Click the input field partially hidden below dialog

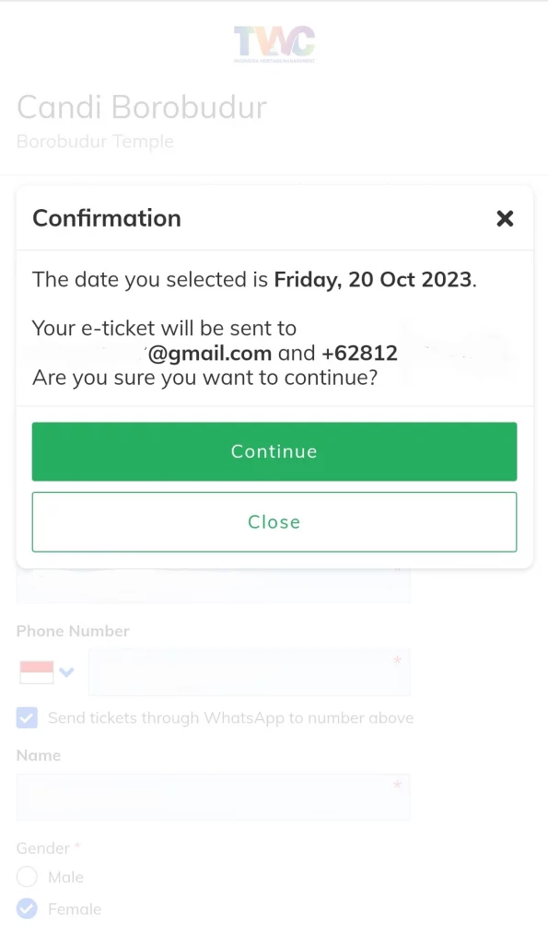(214, 585)
